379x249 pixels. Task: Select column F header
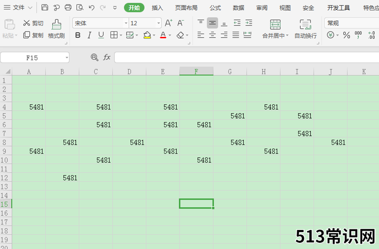click(196, 71)
